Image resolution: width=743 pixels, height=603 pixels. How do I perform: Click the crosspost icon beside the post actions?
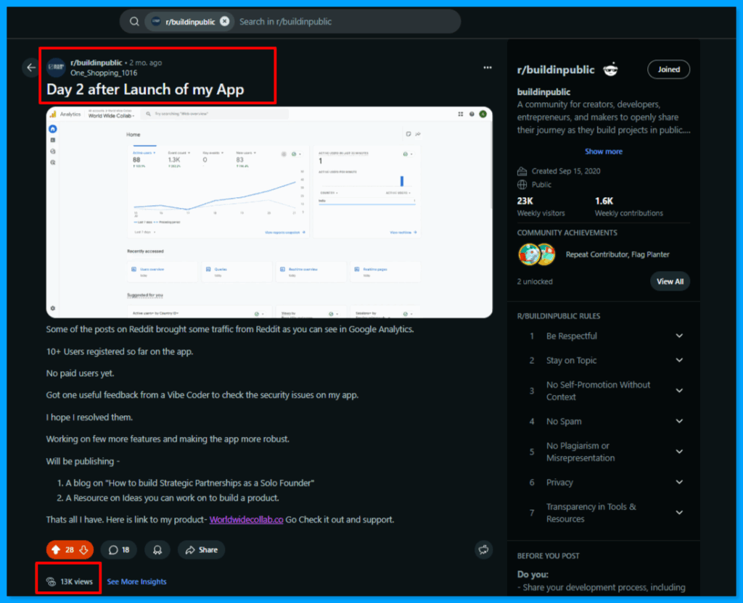tap(483, 549)
